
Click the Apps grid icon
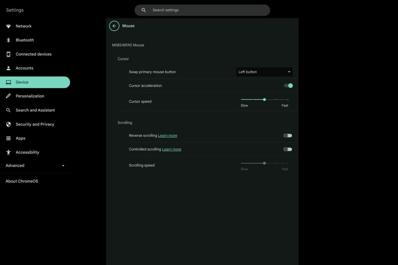click(9, 138)
